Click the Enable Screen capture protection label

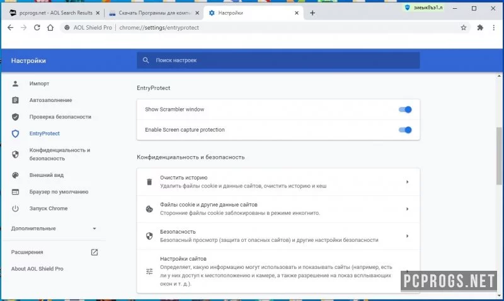coord(185,130)
